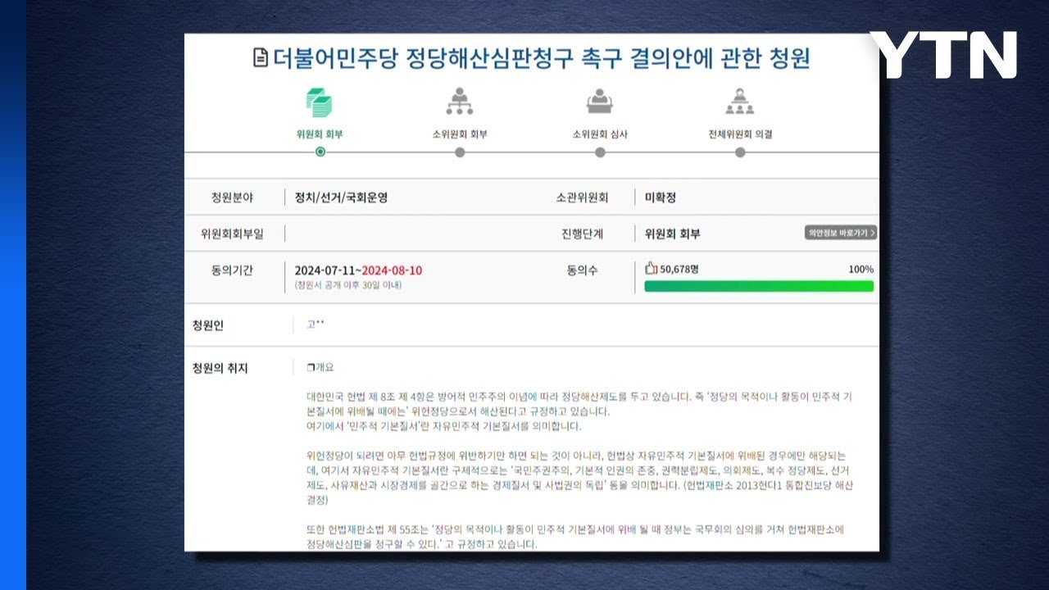The width and height of the screenshot is (1049, 590).
Task: Click the 소위원회 심사 step label
Action: [x=600, y=134]
